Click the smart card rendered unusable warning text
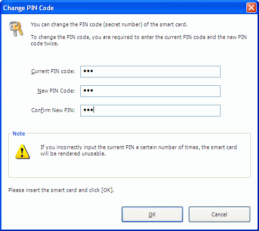 pyautogui.click(x=139, y=150)
